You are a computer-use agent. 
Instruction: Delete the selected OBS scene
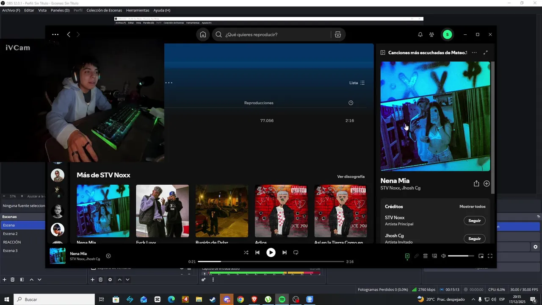(x=13, y=280)
